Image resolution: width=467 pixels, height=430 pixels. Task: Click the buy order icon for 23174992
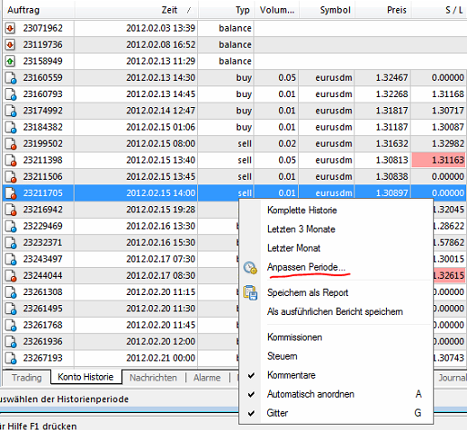point(11,111)
